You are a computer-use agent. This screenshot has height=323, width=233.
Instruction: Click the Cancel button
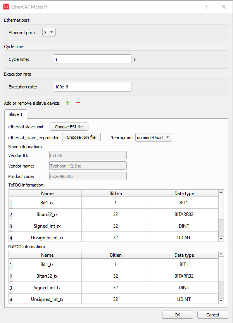pyautogui.click(x=212, y=315)
